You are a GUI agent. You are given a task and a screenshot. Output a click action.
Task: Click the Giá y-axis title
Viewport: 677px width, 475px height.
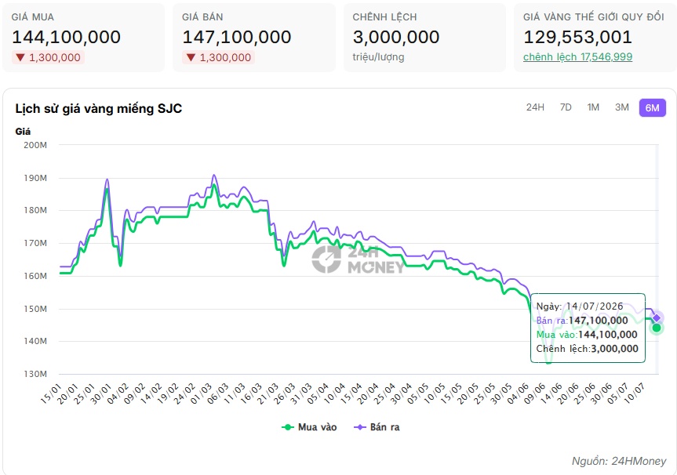click(23, 132)
